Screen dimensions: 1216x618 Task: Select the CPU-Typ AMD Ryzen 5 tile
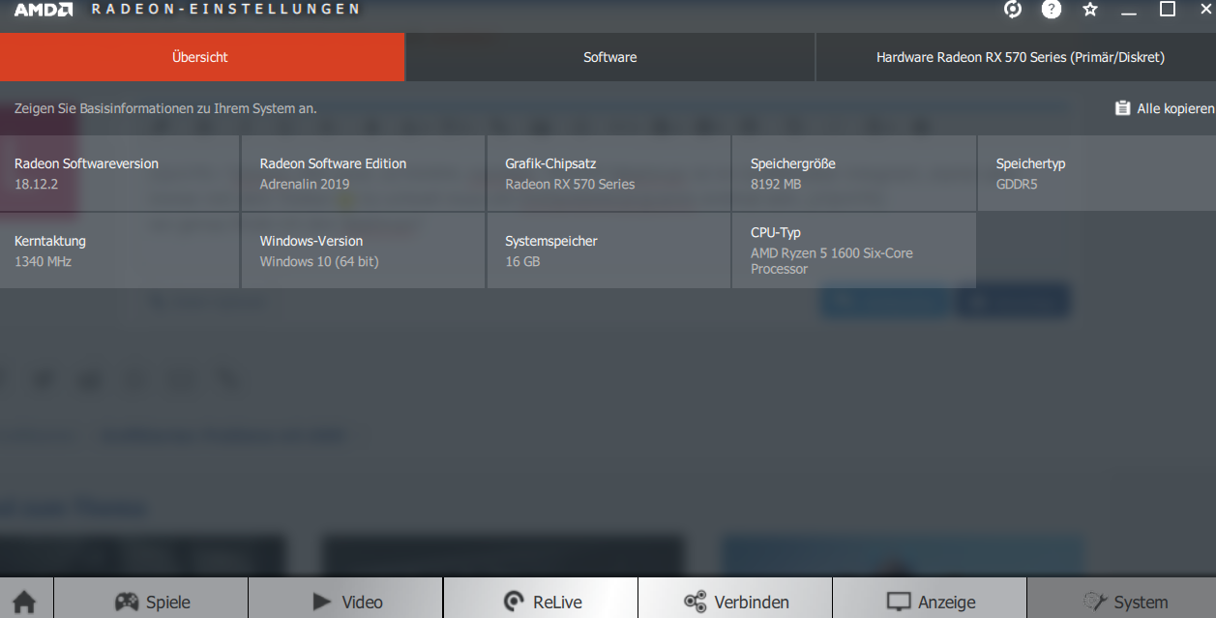(x=854, y=250)
